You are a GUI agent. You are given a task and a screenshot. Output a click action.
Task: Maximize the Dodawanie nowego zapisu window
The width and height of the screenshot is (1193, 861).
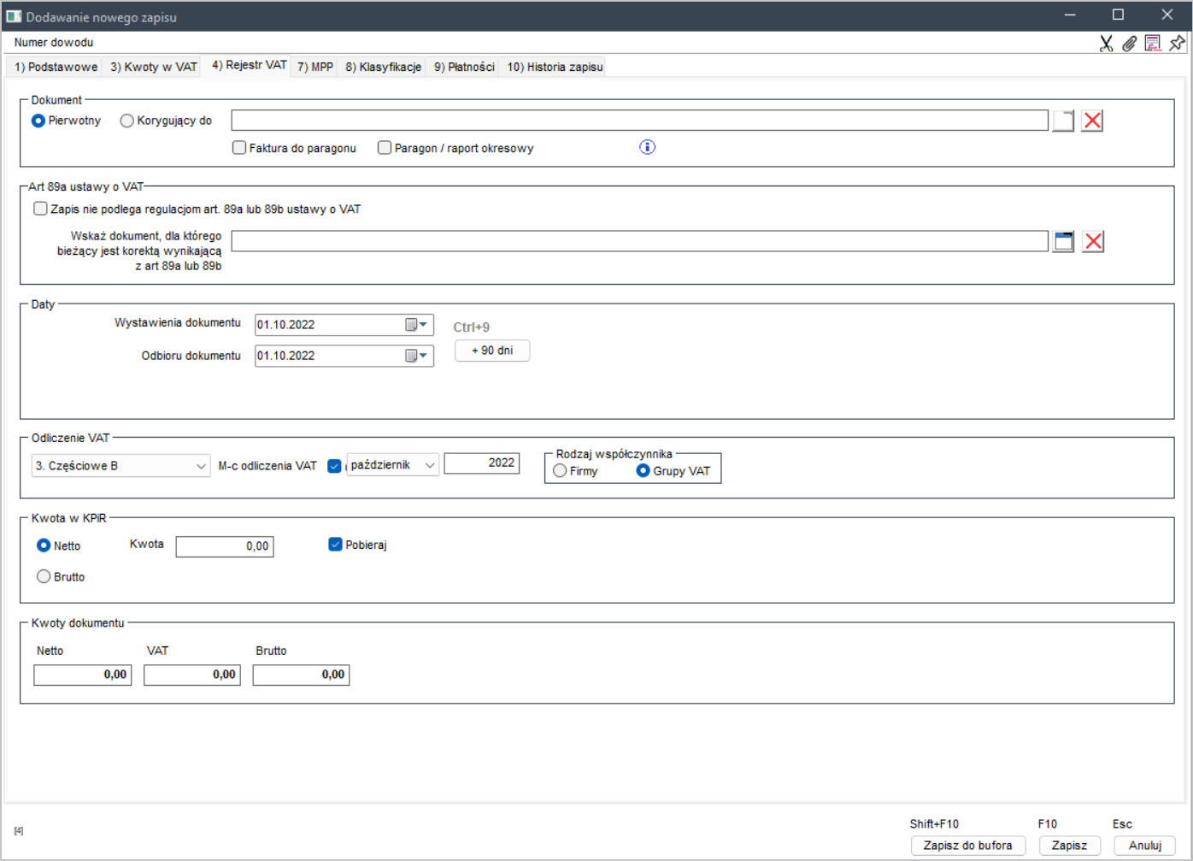[1118, 15]
